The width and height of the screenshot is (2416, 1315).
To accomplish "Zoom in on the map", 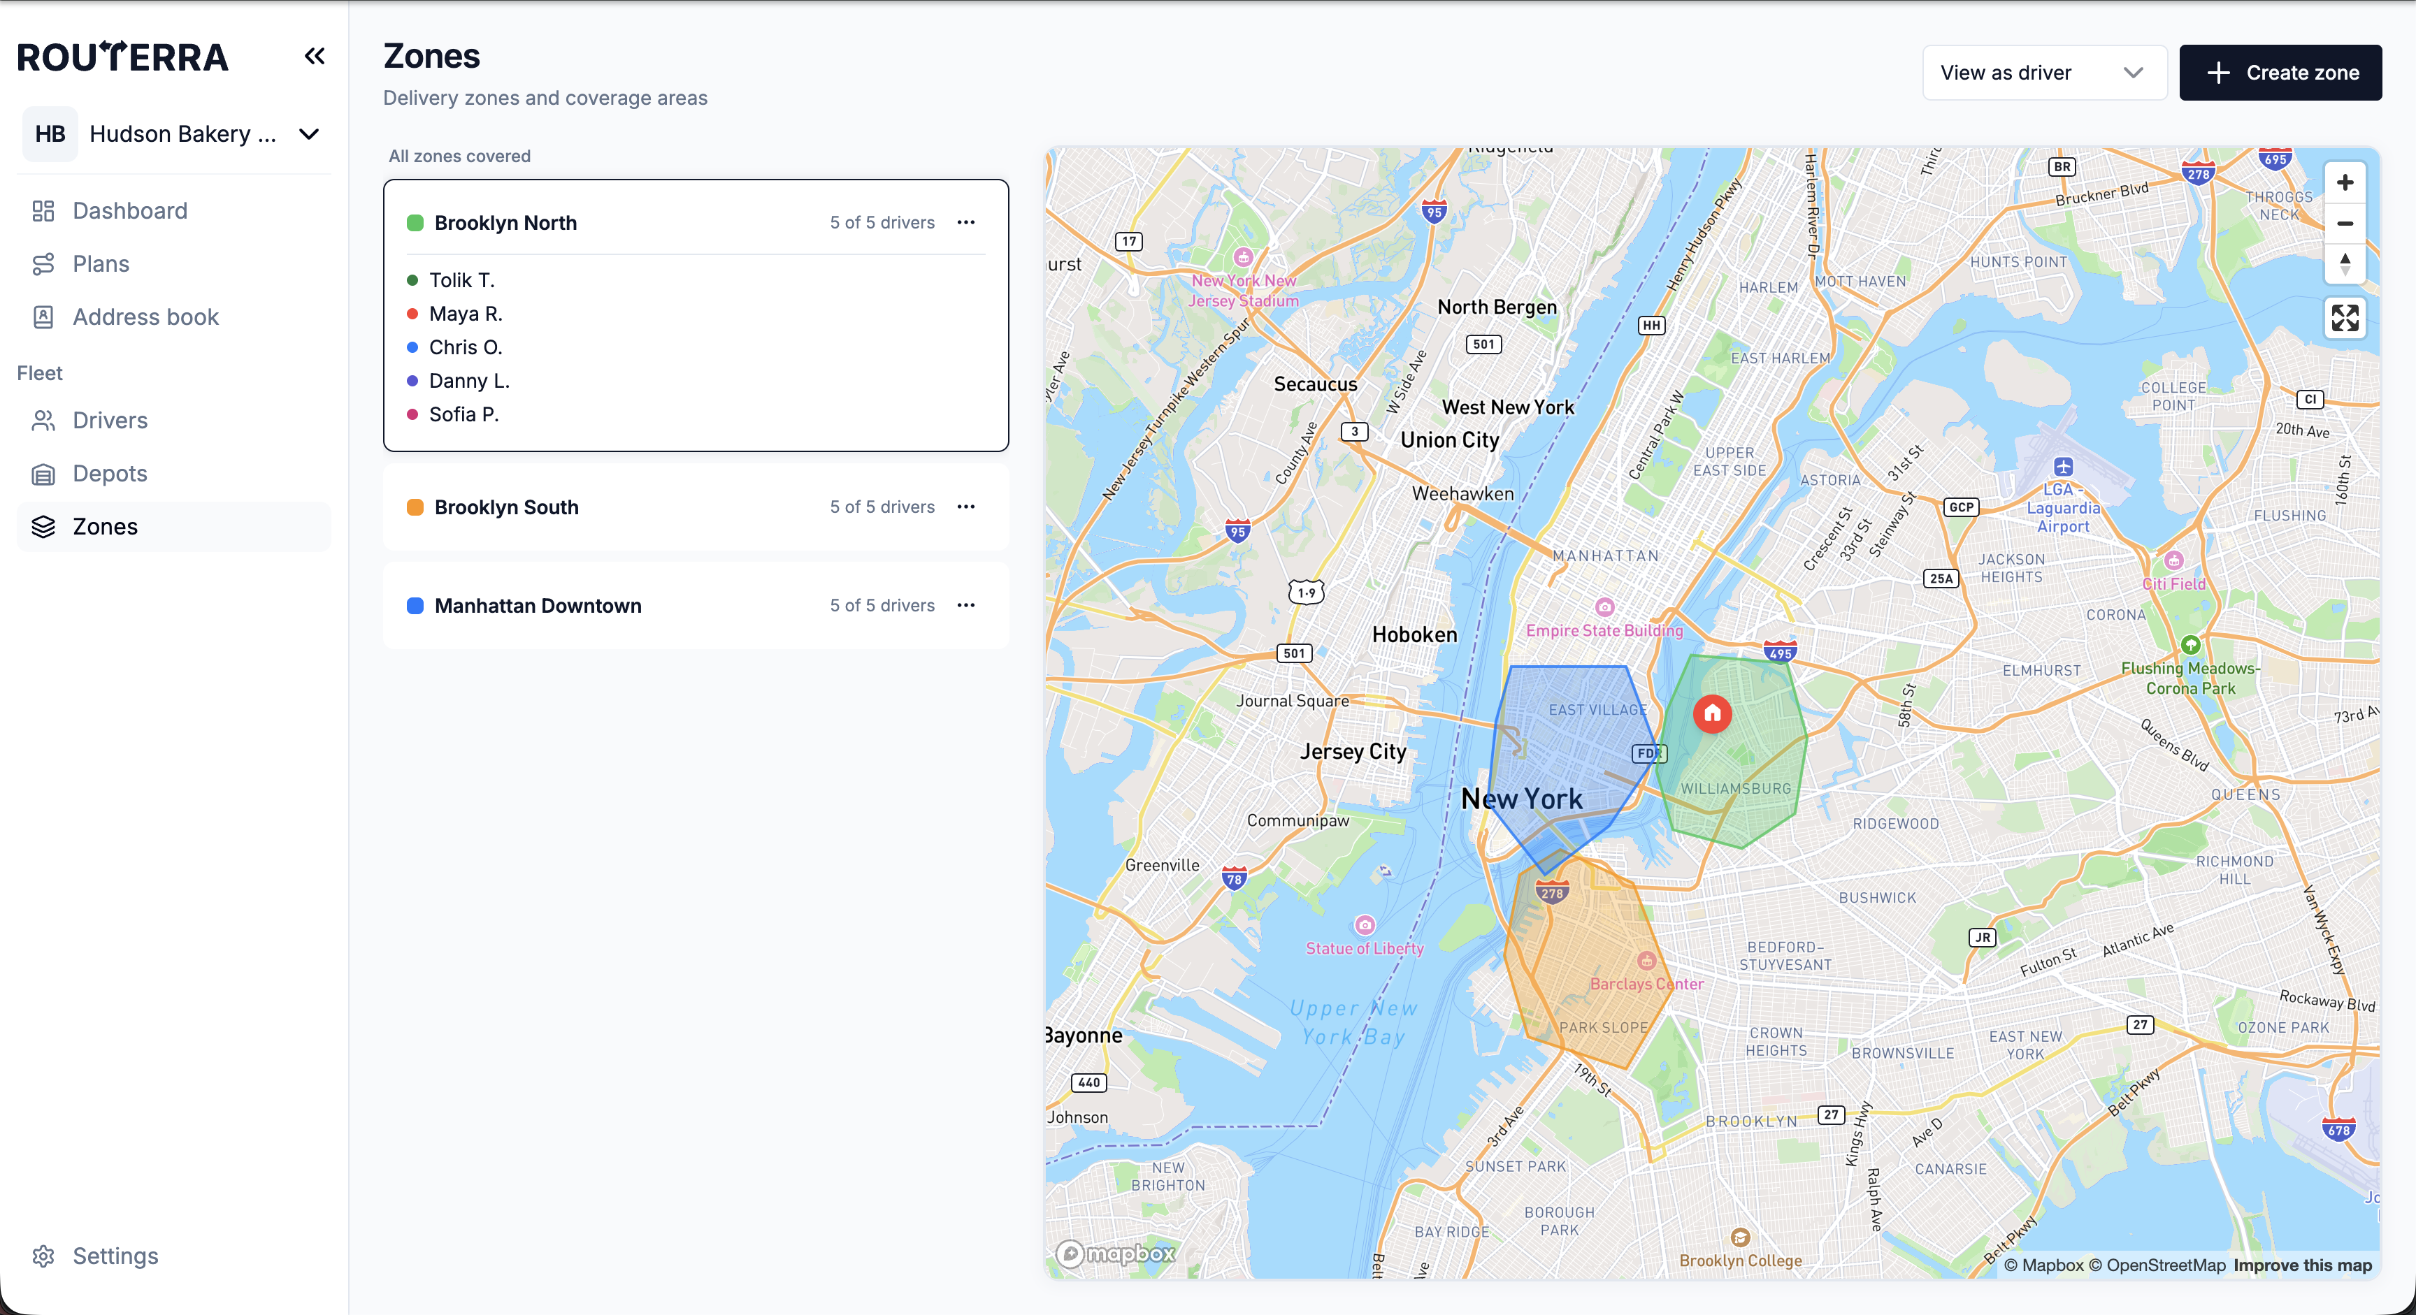I will [2345, 183].
